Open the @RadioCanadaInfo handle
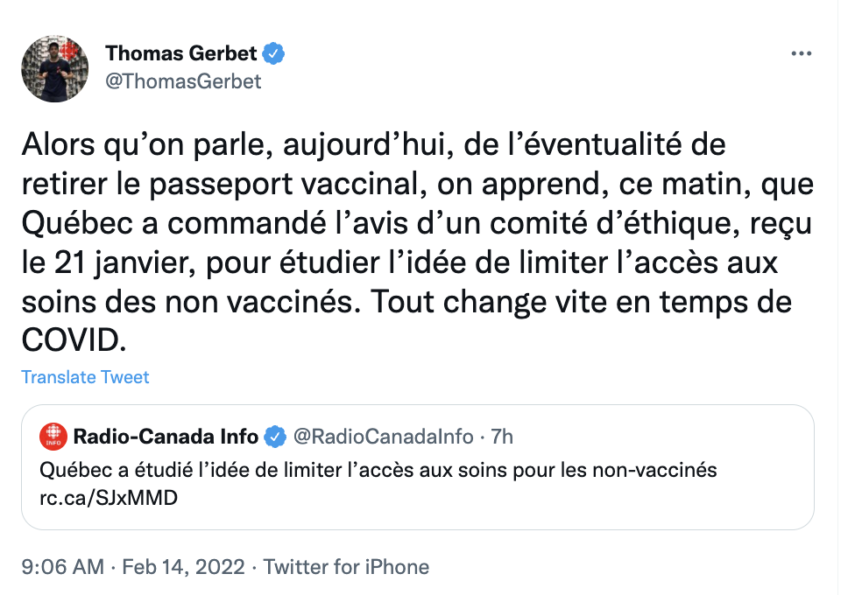The height and width of the screenshot is (595, 855). pyautogui.click(x=382, y=436)
